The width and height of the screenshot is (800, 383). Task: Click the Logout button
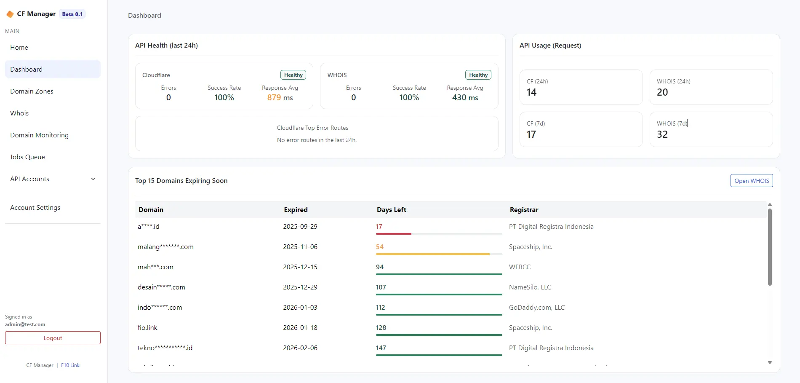(52, 337)
